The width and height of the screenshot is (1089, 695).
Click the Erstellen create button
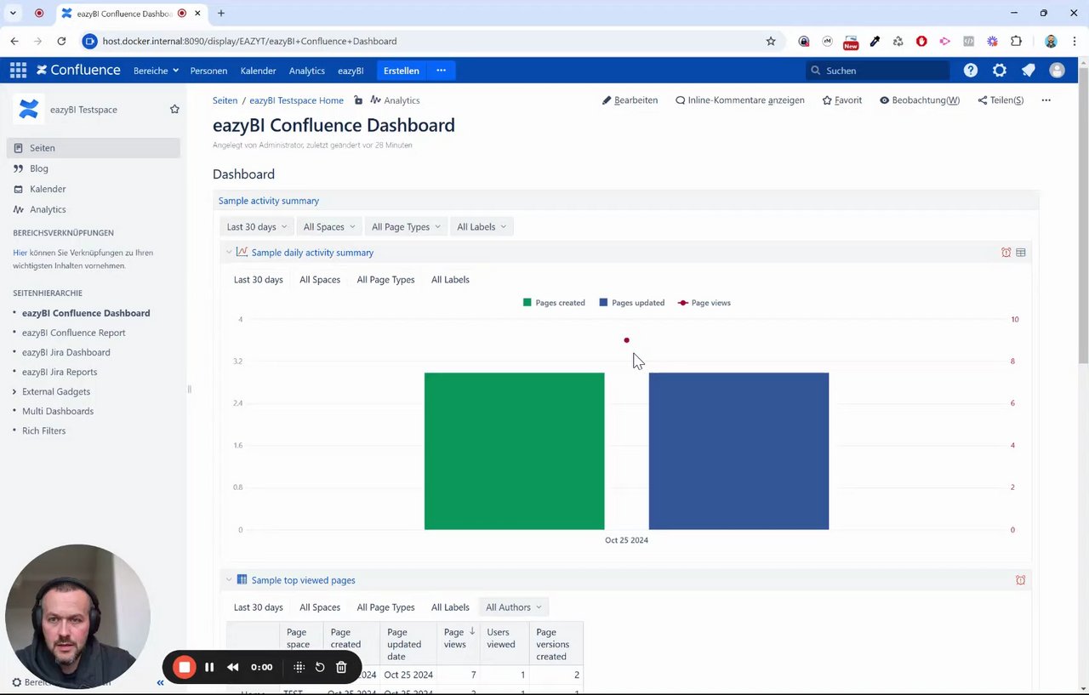(401, 71)
